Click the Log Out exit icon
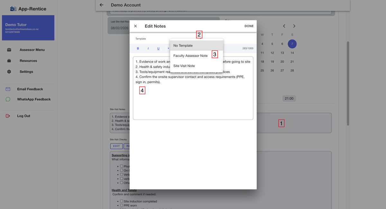Viewport: 386px width, 209px height. (8, 116)
